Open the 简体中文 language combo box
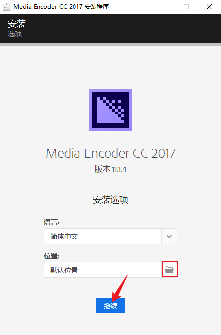The width and height of the screenshot is (221, 335). (x=110, y=236)
